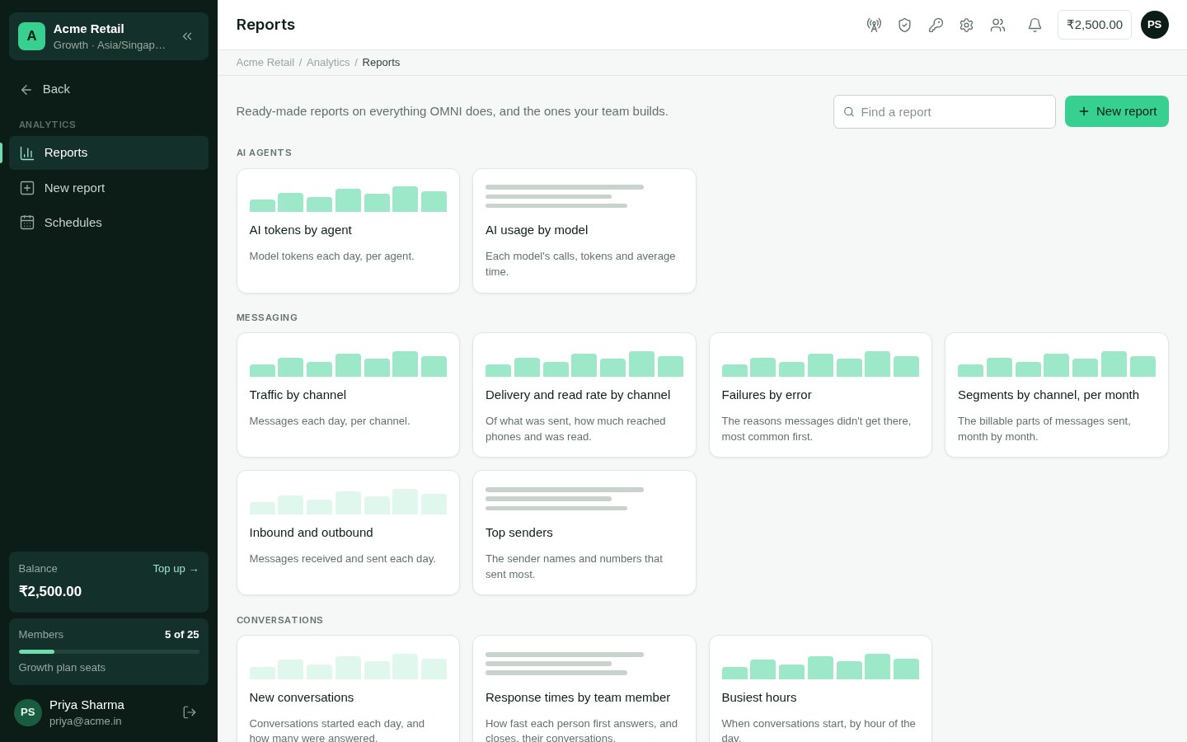Click the Acme Retail workspace name in sidebar
This screenshot has width=1187, height=742.
tap(88, 29)
